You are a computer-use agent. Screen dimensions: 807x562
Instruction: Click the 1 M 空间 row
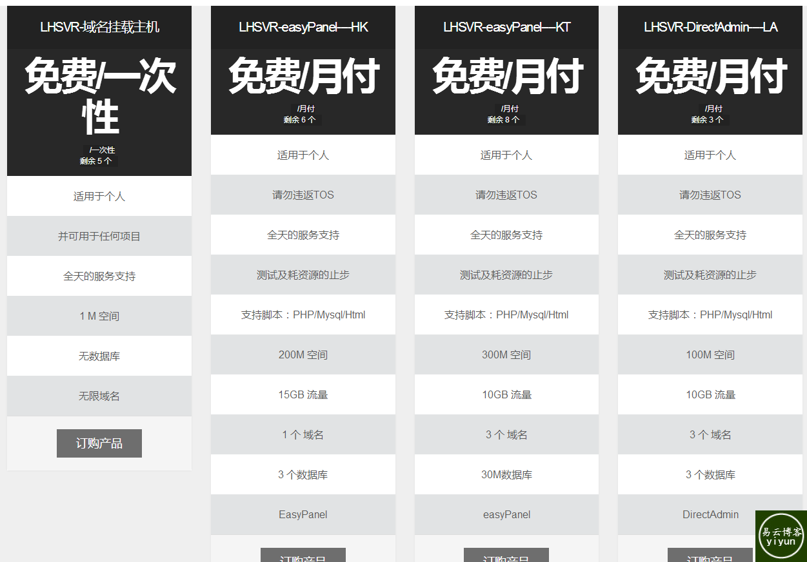click(99, 316)
